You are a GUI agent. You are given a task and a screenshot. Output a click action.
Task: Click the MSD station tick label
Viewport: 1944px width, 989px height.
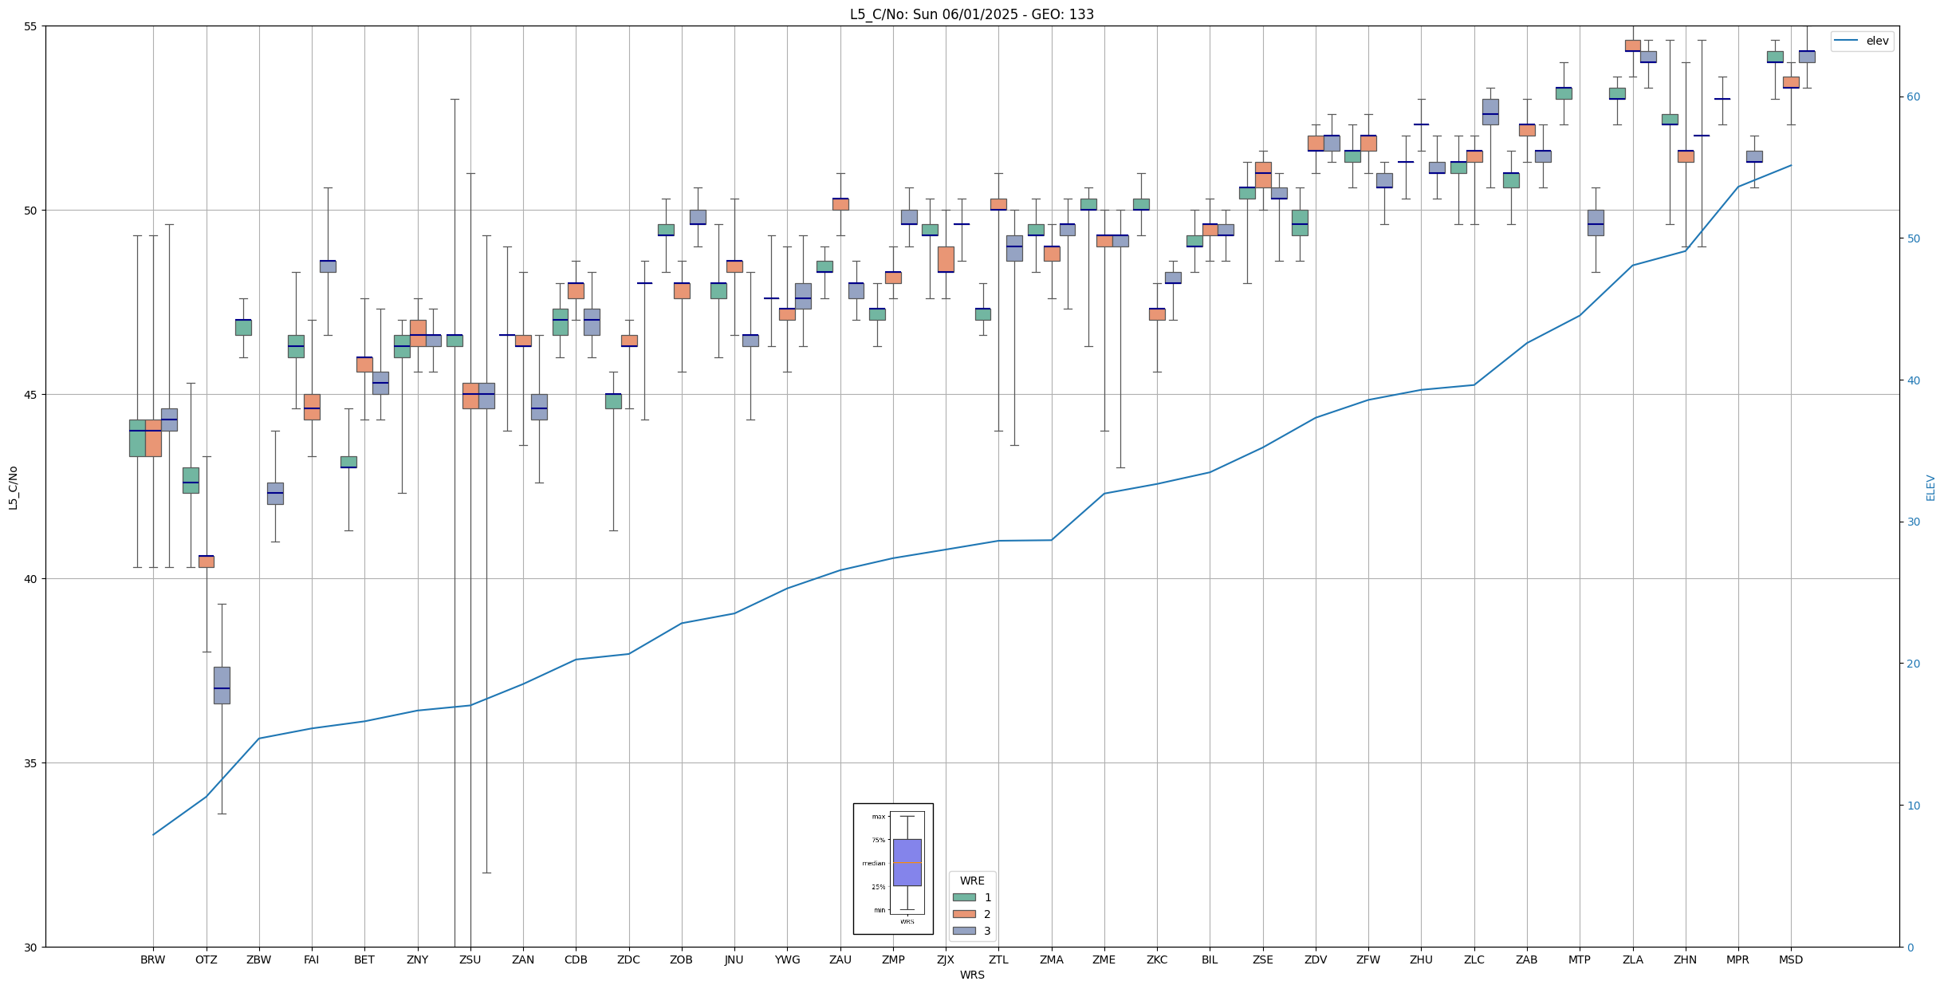(x=1790, y=959)
